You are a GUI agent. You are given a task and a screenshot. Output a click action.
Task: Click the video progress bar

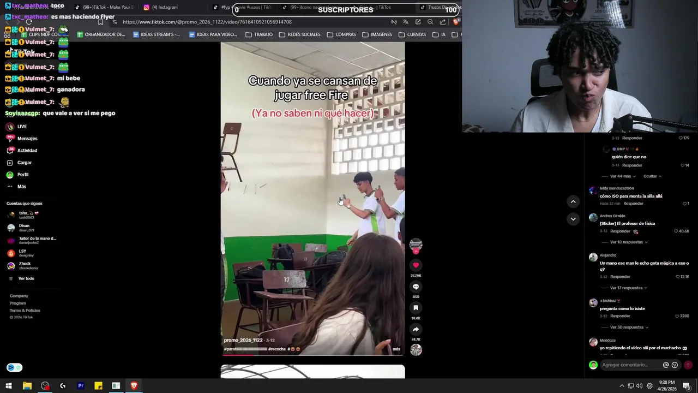pos(312,355)
